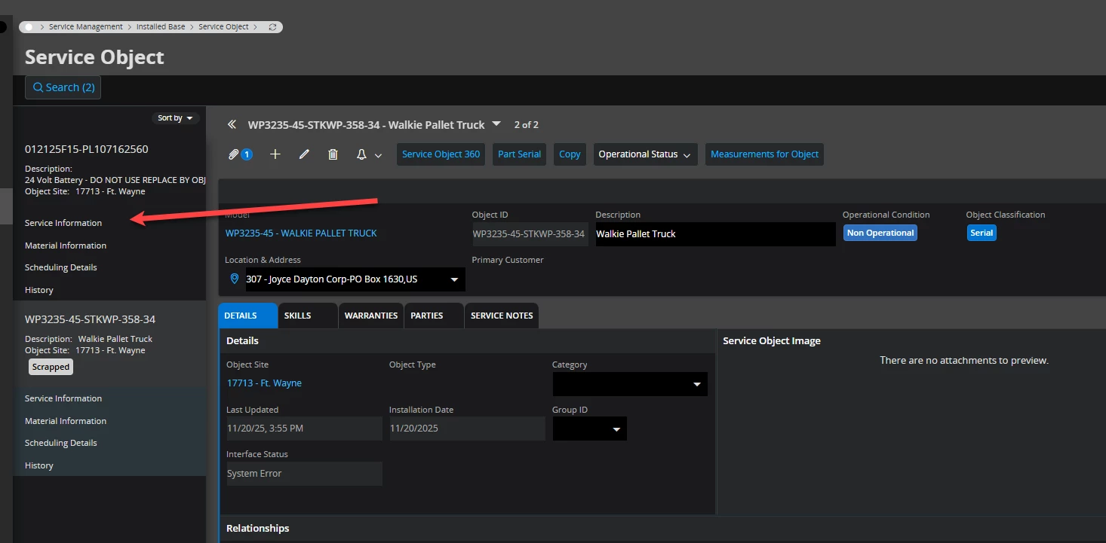
Task: Click the Service Object 360 button
Action: [441, 154]
